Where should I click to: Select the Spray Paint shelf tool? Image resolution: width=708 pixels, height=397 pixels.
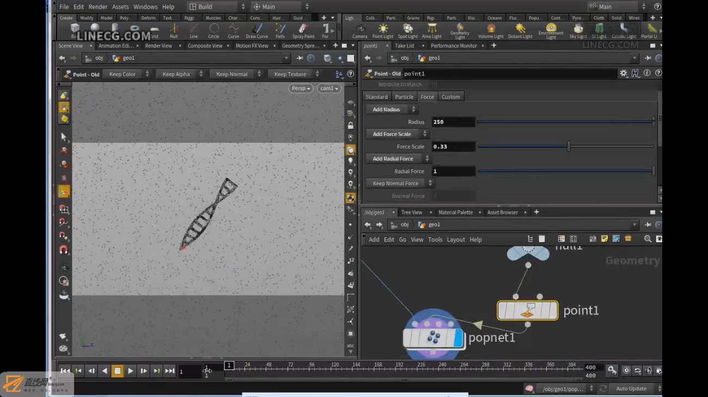(x=303, y=30)
